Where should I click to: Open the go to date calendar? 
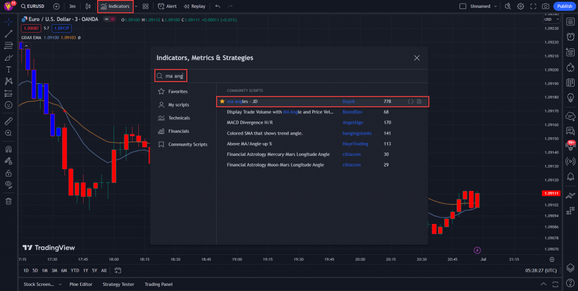point(117,270)
